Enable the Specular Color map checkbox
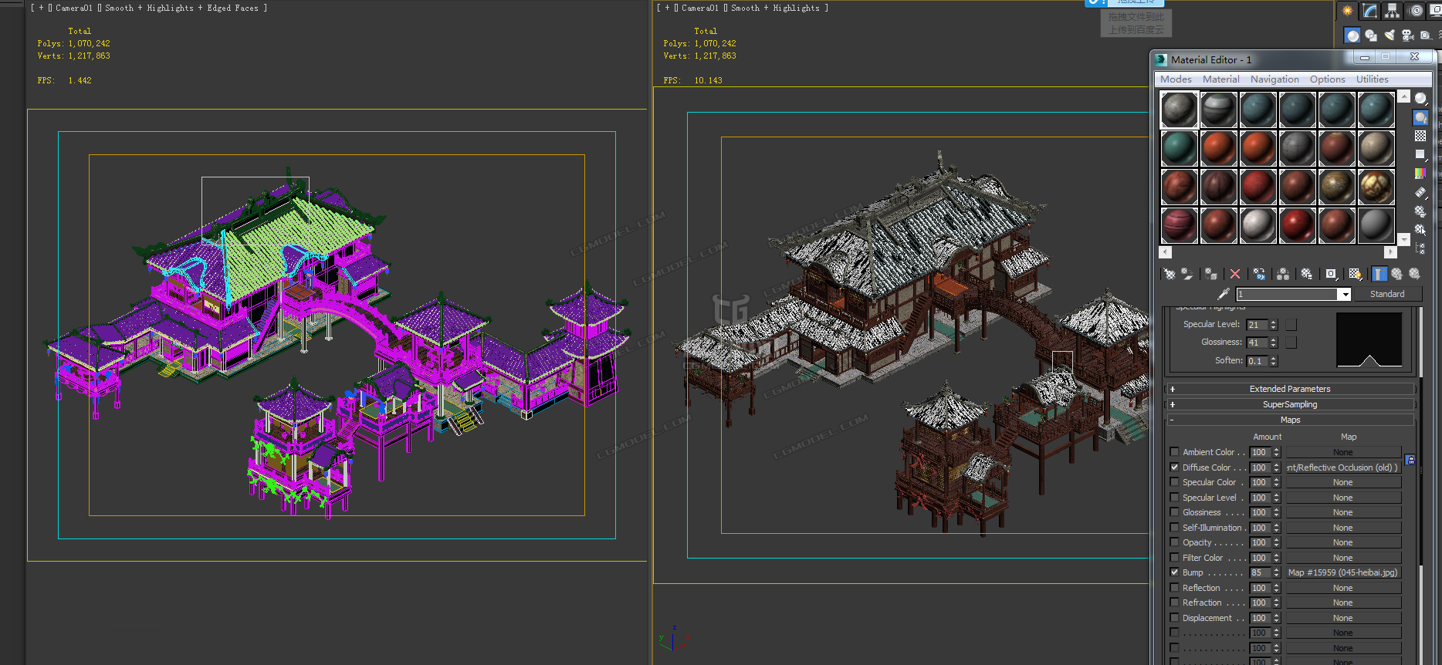This screenshot has height=665, width=1442. tap(1174, 482)
